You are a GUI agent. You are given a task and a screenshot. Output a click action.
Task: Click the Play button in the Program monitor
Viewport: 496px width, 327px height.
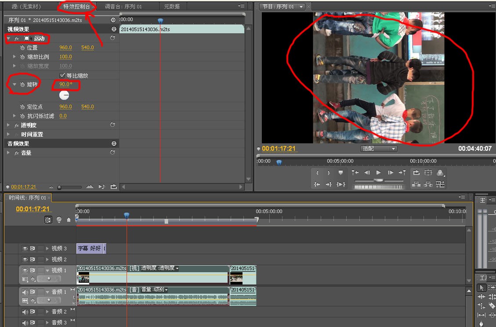pyautogui.click(x=379, y=172)
